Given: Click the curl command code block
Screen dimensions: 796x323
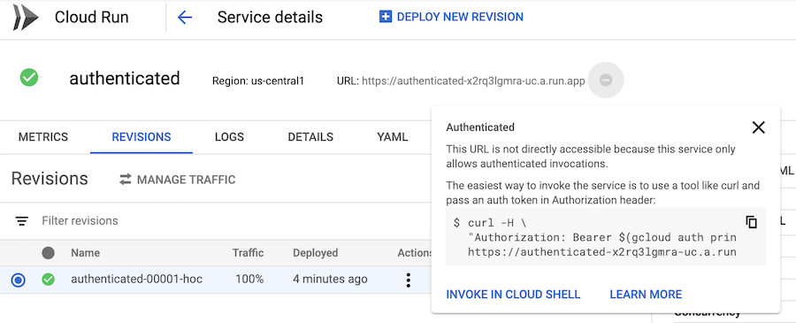Looking at the screenshot, I should (x=606, y=236).
